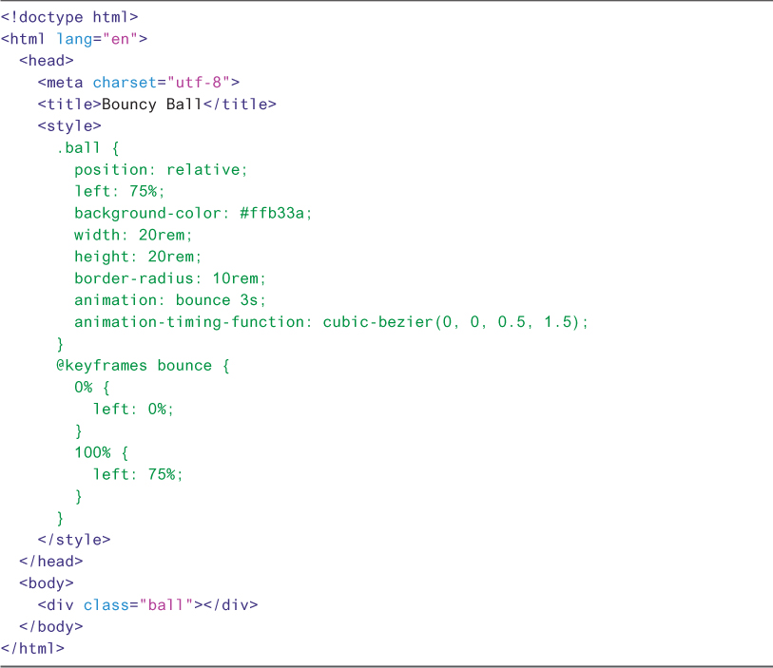Click the position: relative declaration
The width and height of the screenshot is (773, 668).
tap(161, 170)
